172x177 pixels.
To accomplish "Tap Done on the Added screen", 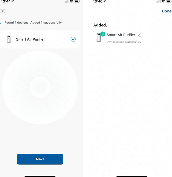I will [x=167, y=11].
